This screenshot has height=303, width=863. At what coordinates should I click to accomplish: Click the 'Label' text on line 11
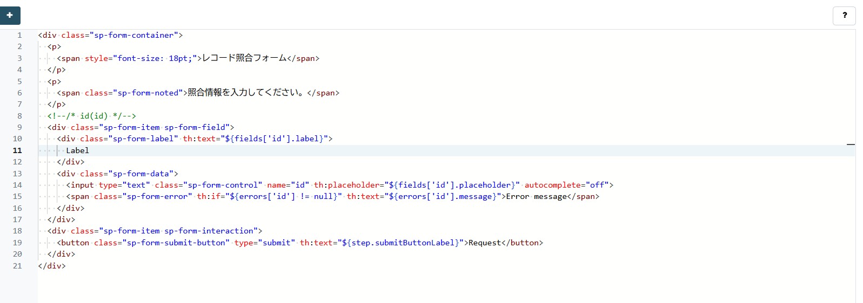[x=77, y=150]
